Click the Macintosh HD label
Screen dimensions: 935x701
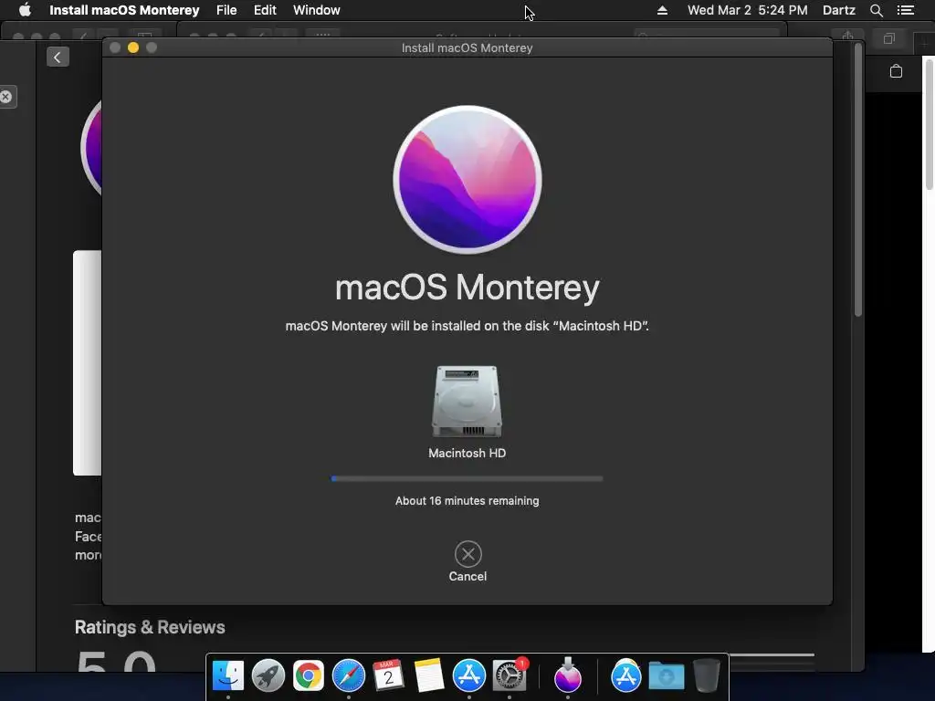[467, 453]
